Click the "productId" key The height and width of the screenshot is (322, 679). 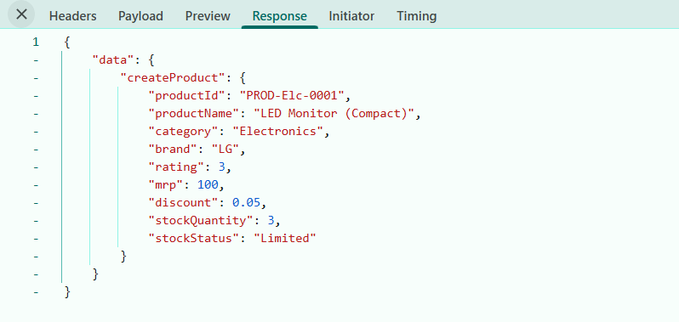pyautogui.click(x=190, y=95)
